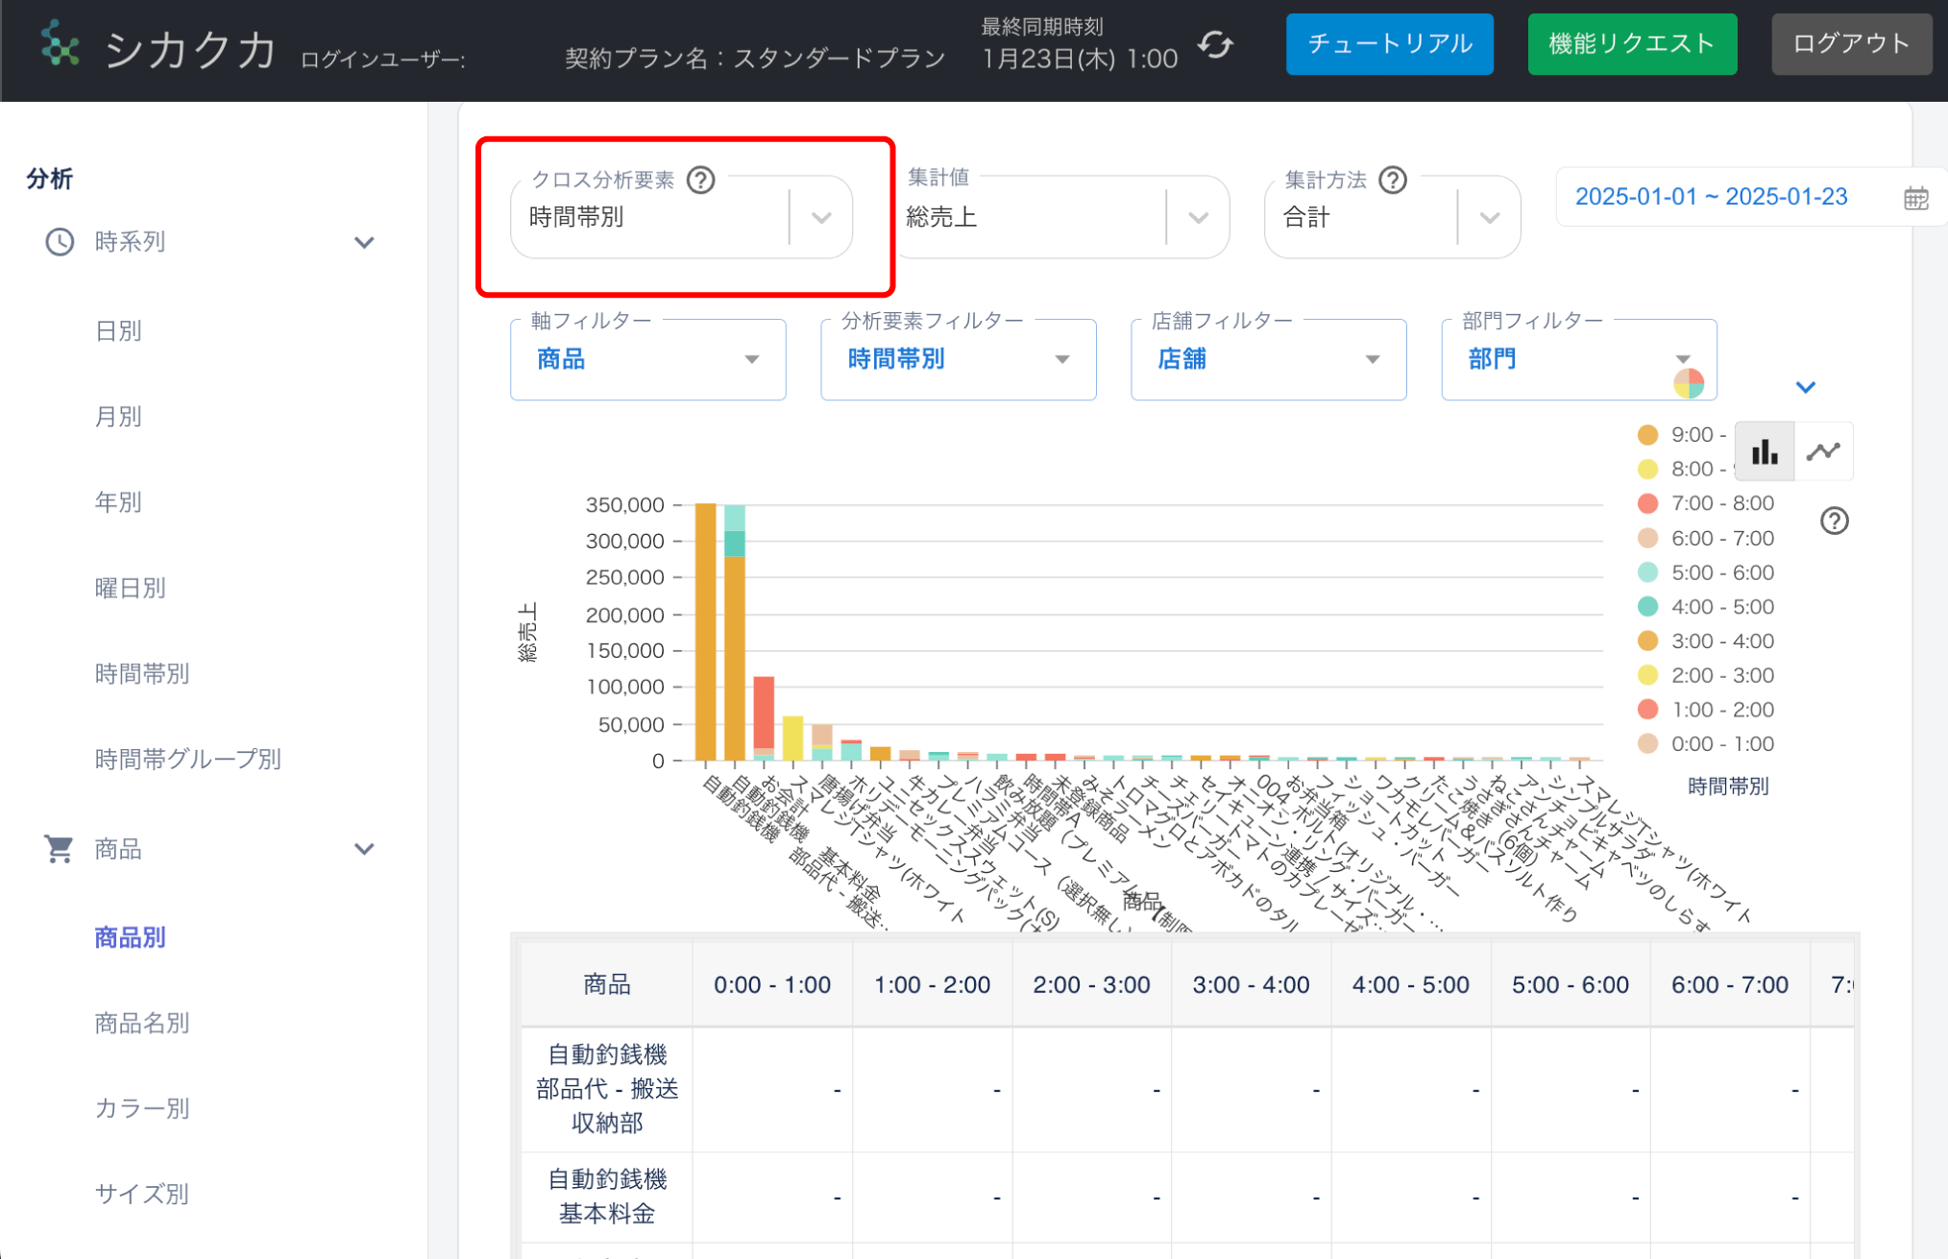This screenshot has height=1259, width=1948.
Task: Click the clock icon beside 時系列
Action: click(60, 242)
